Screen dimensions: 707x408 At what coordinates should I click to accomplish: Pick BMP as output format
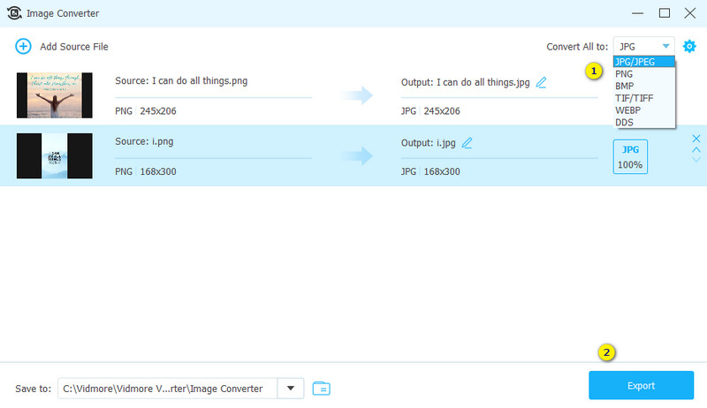pyautogui.click(x=627, y=87)
